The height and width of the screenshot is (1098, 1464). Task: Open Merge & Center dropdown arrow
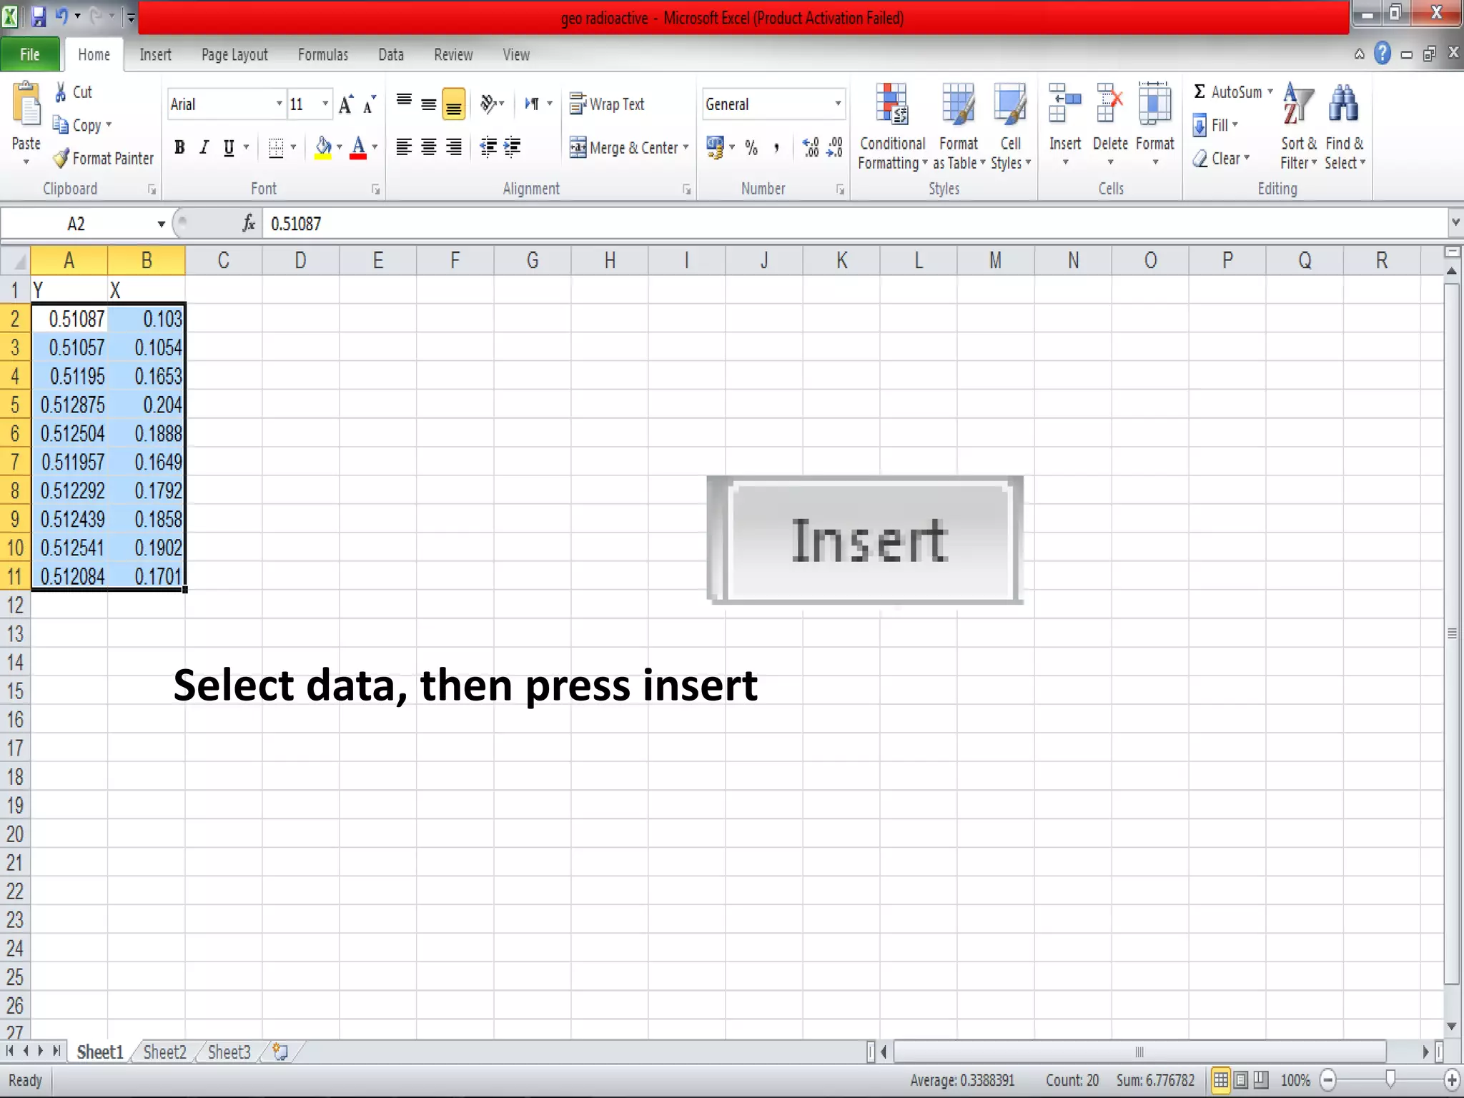point(686,147)
